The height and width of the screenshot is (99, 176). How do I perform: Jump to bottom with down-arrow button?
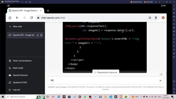[x=161, y=74]
